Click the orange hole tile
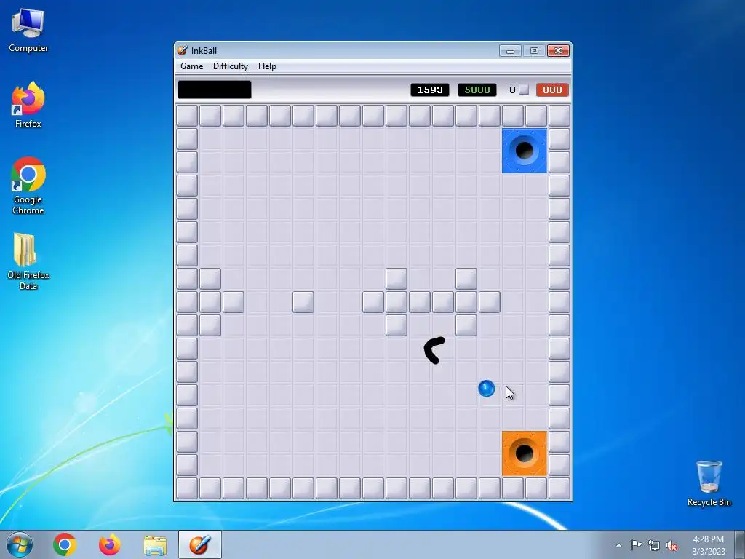The image size is (745, 559). [525, 453]
